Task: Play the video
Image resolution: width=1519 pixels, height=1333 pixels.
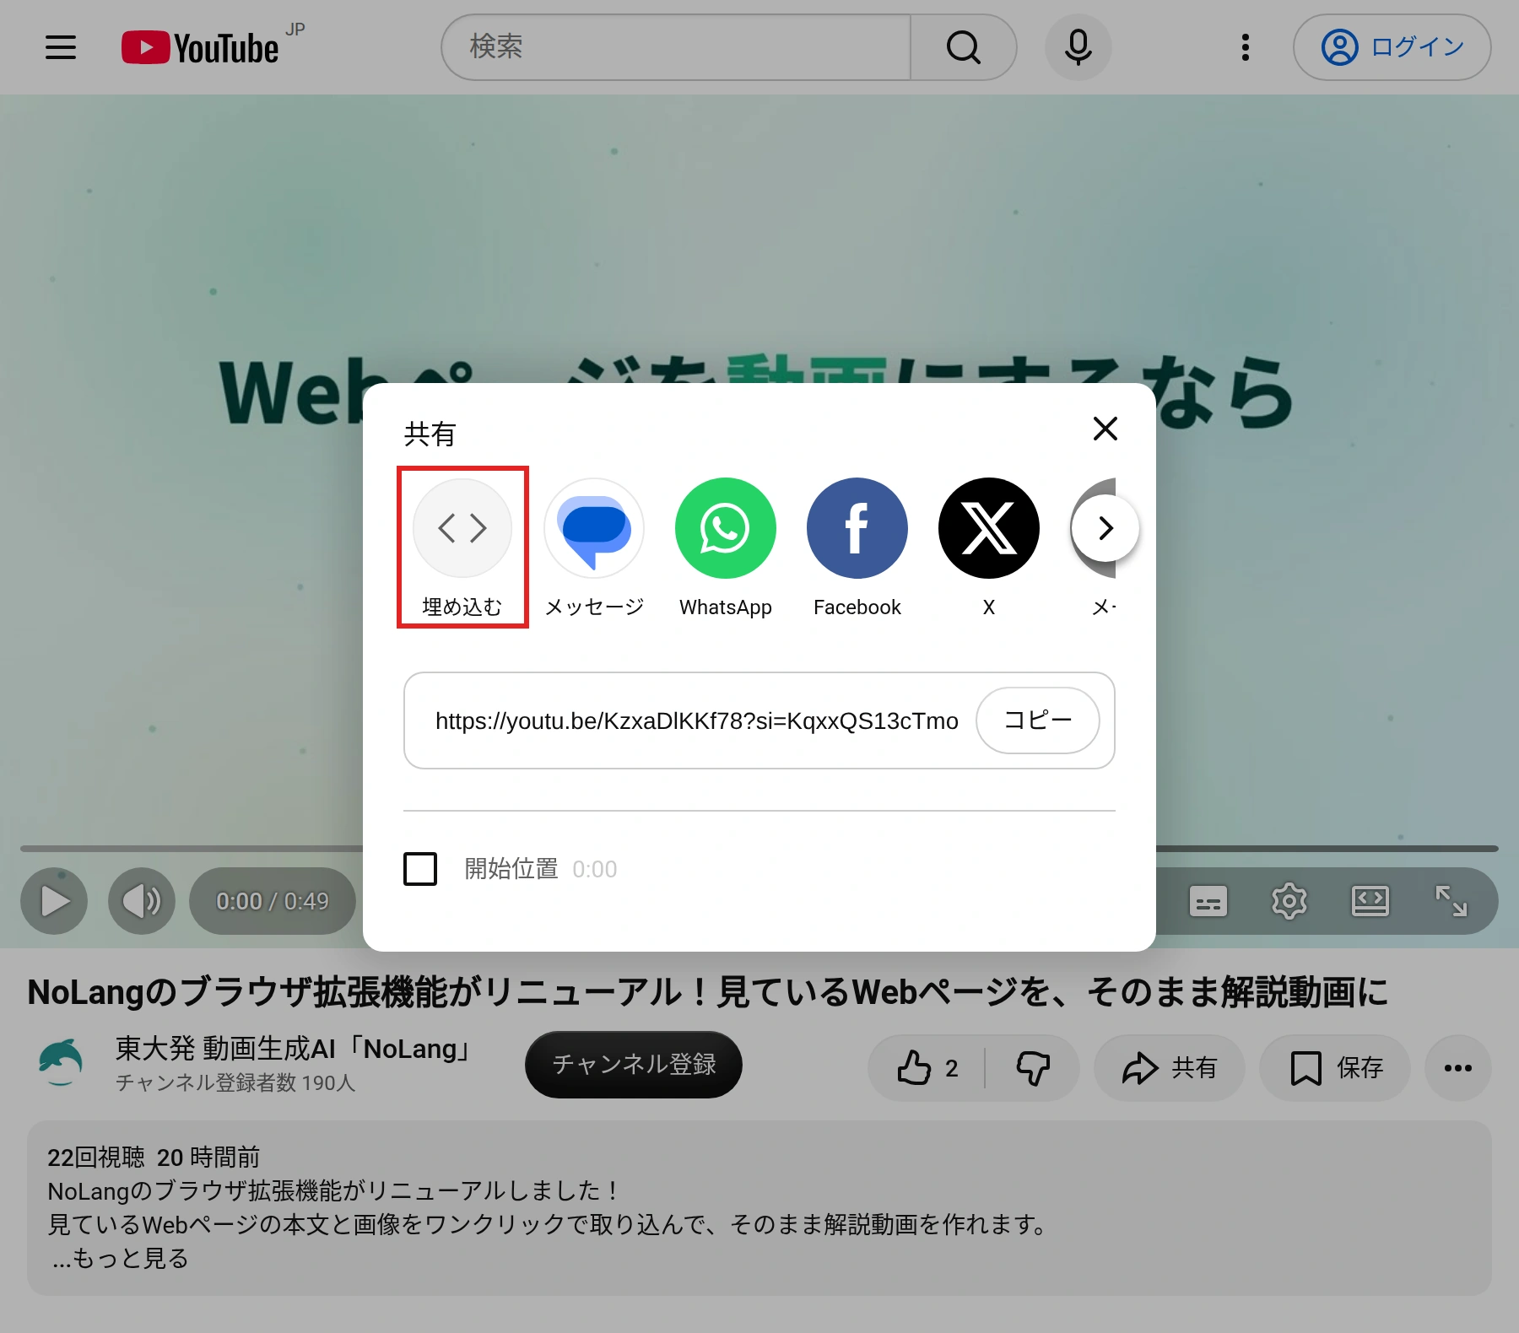Action: tap(54, 901)
